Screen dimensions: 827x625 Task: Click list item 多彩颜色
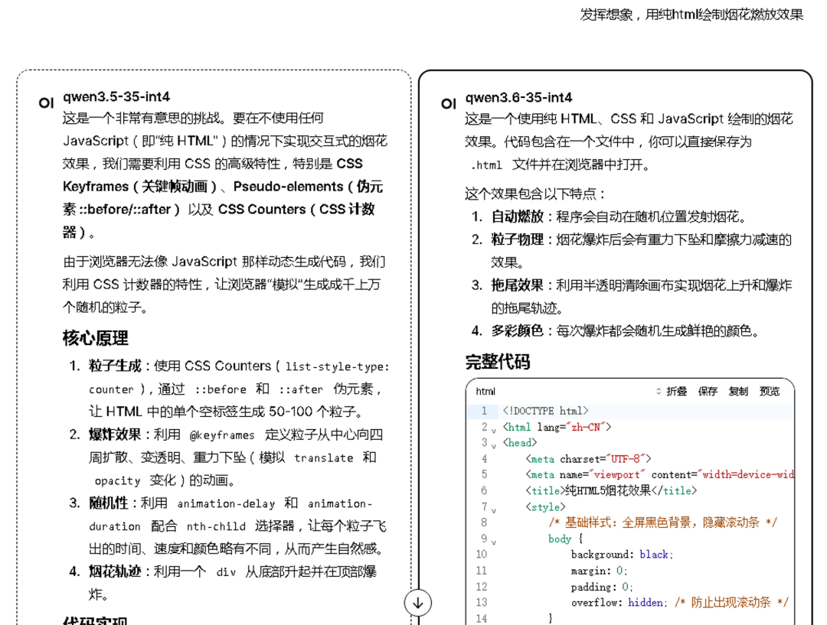(625, 331)
